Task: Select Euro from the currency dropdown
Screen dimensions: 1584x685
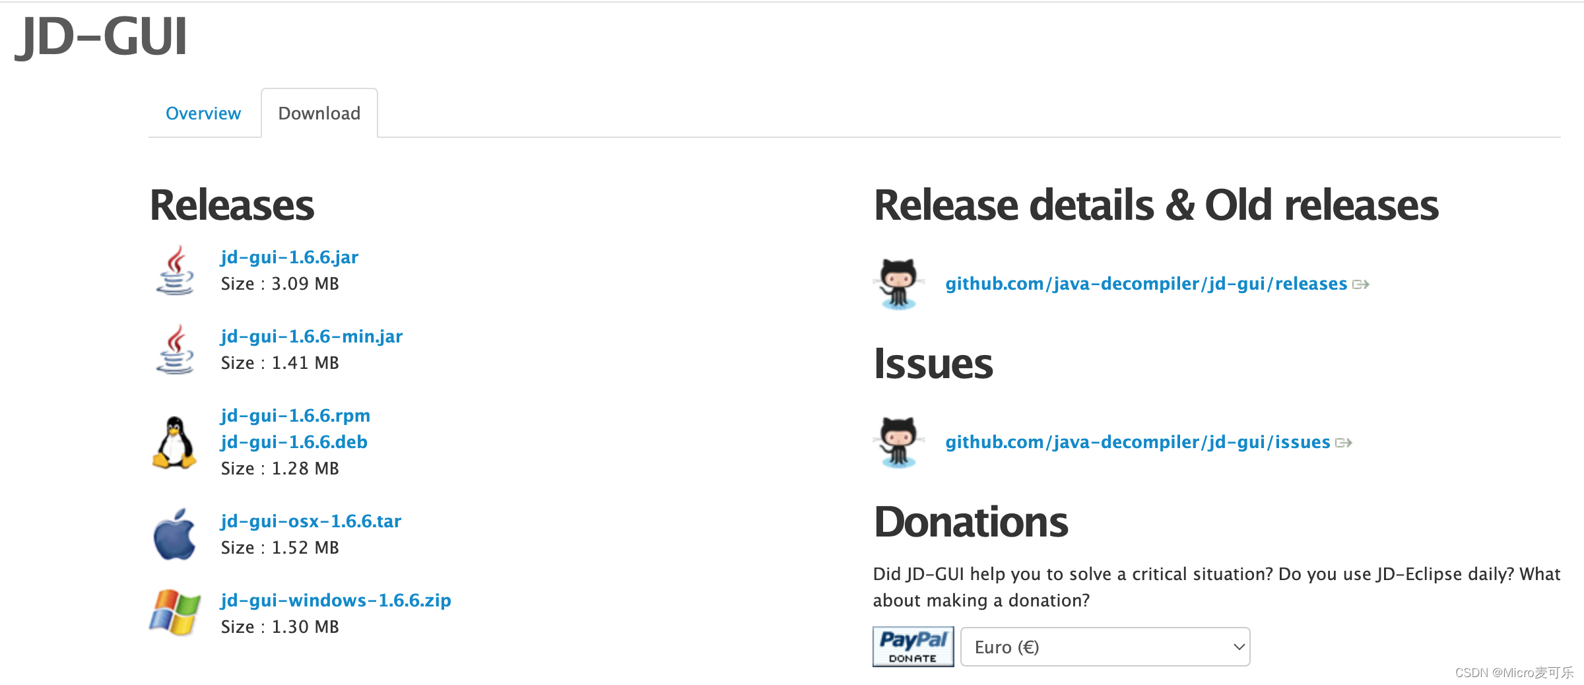Action: (x=1105, y=646)
